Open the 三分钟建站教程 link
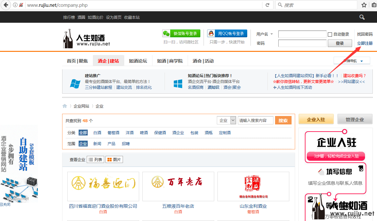Image resolution: width=377 pixels, height=221 pixels. [99, 87]
